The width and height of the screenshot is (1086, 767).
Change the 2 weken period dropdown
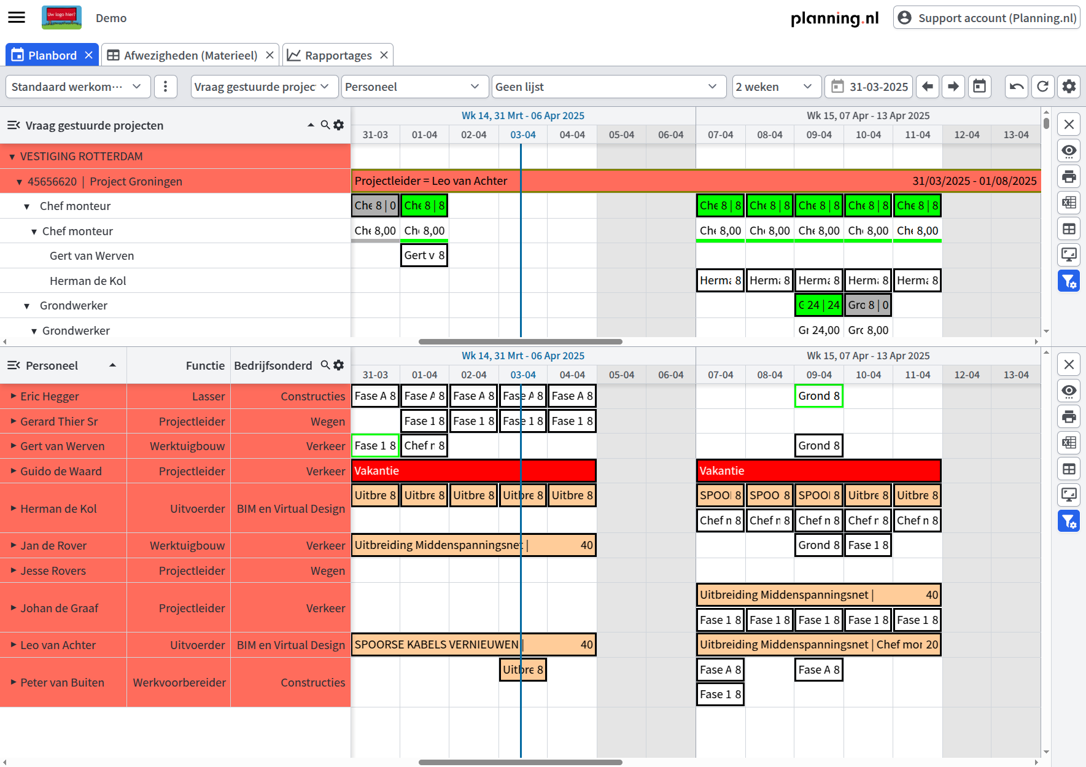tap(776, 87)
